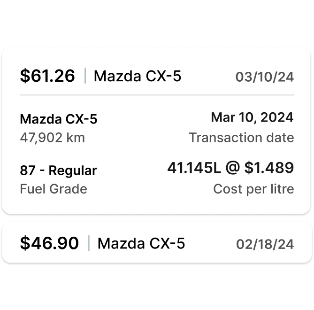
Task: Click the 02/18/24 transaction date
Action: 265,244
